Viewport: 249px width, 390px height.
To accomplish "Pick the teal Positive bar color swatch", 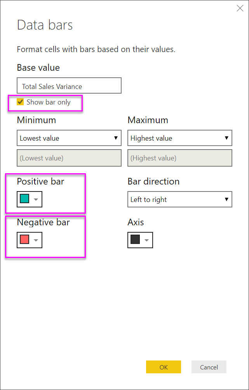I will click(24, 199).
